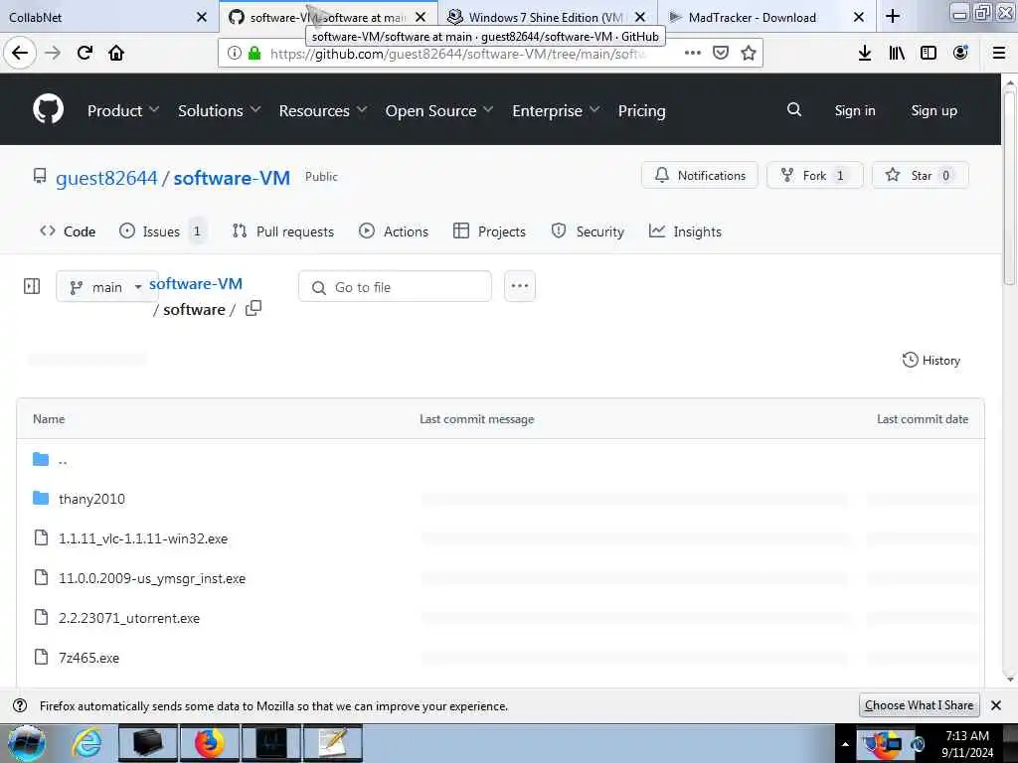Switch to the Issues tab
1018x763 pixels.
click(162, 231)
